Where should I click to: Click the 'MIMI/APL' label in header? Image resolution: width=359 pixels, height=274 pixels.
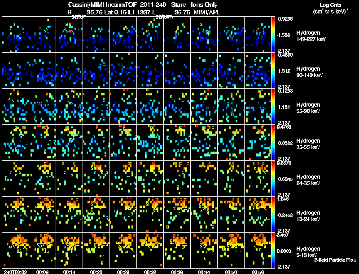(x=207, y=12)
